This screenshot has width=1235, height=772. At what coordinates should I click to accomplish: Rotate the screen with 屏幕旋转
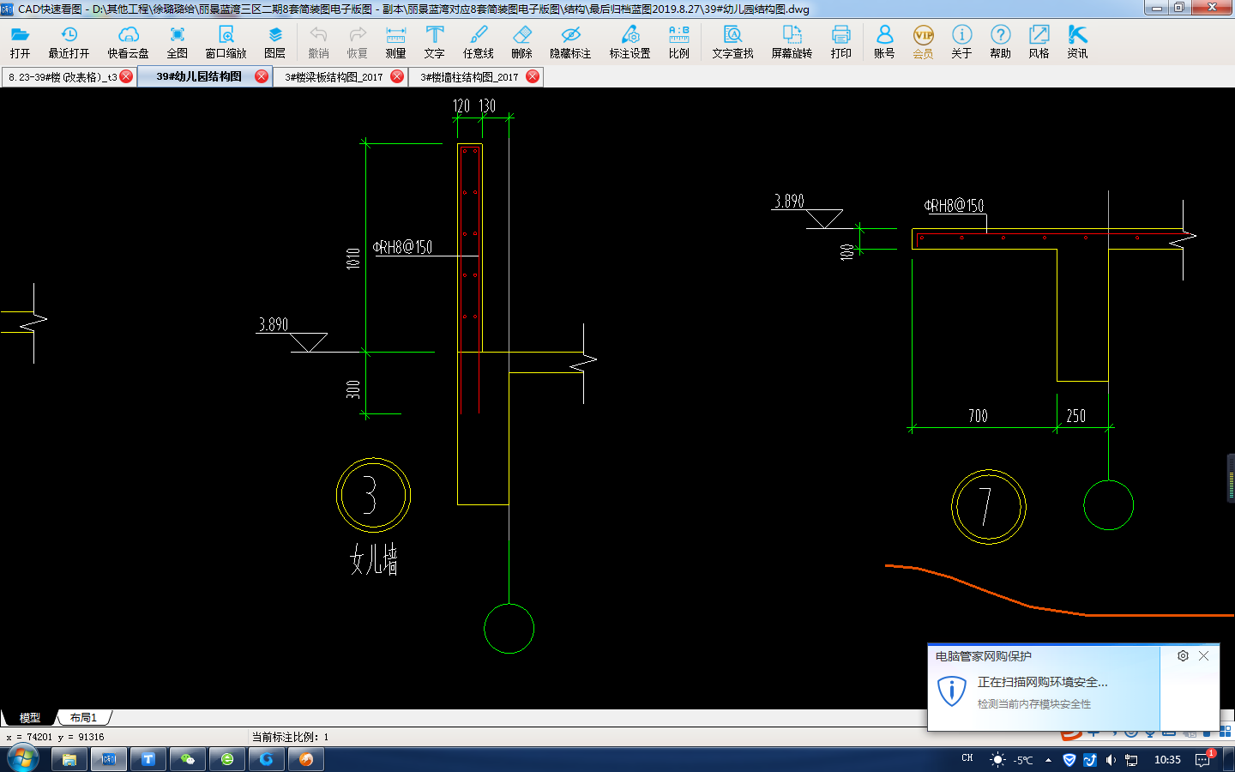[x=791, y=41]
